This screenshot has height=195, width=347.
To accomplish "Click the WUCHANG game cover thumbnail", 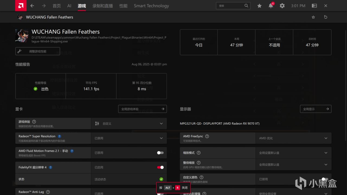I will pyautogui.click(x=22, y=36).
